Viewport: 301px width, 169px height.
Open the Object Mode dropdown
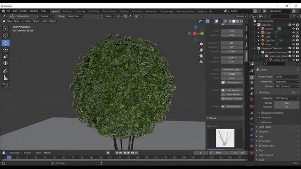[13, 21]
